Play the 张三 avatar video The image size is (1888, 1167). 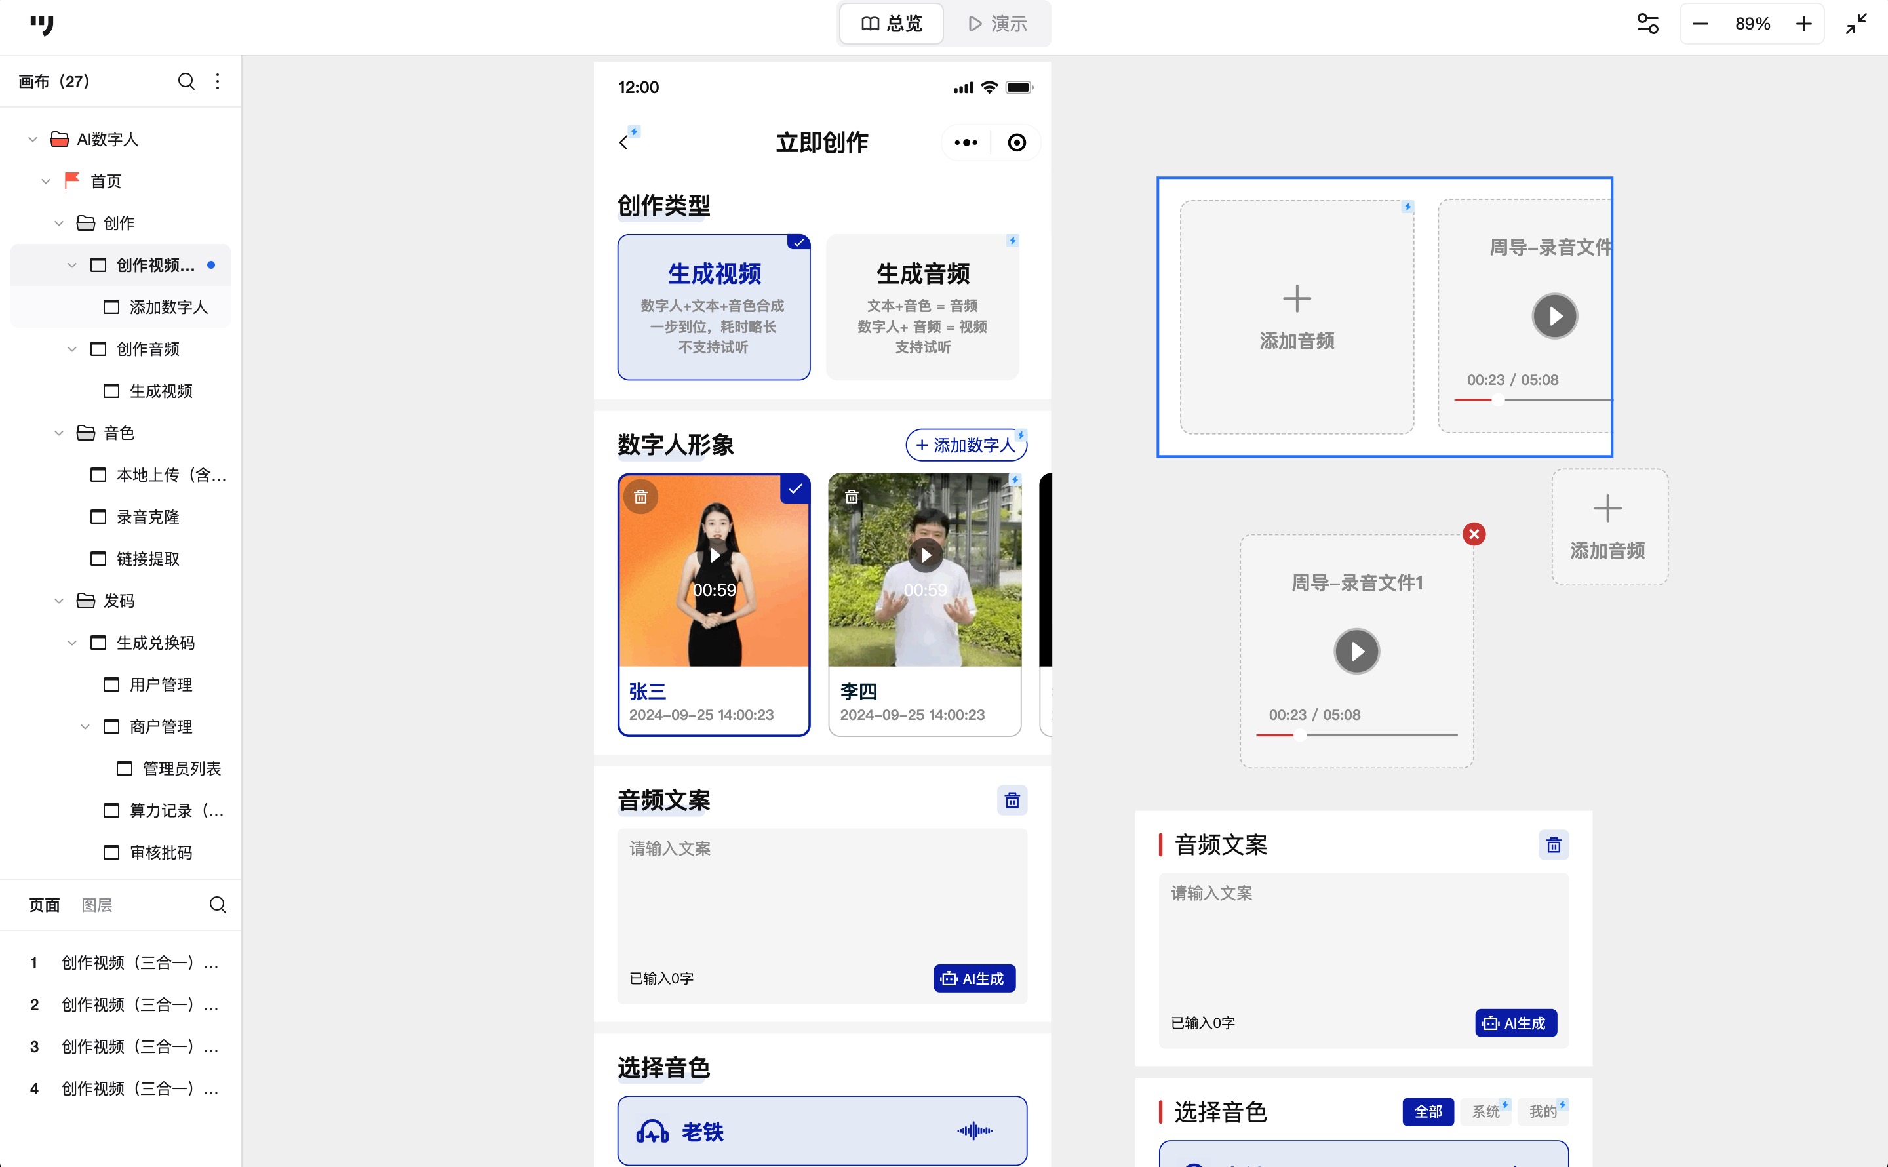(x=715, y=555)
